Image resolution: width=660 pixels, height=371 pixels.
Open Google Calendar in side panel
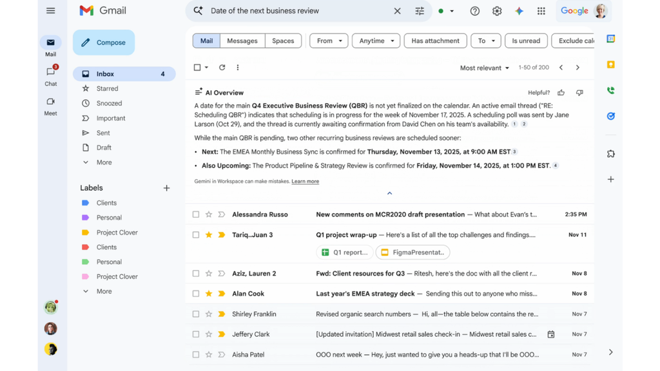click(610, 39)
